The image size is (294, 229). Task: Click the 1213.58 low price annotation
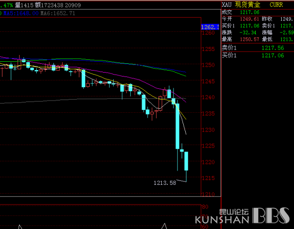click(165, 183)
